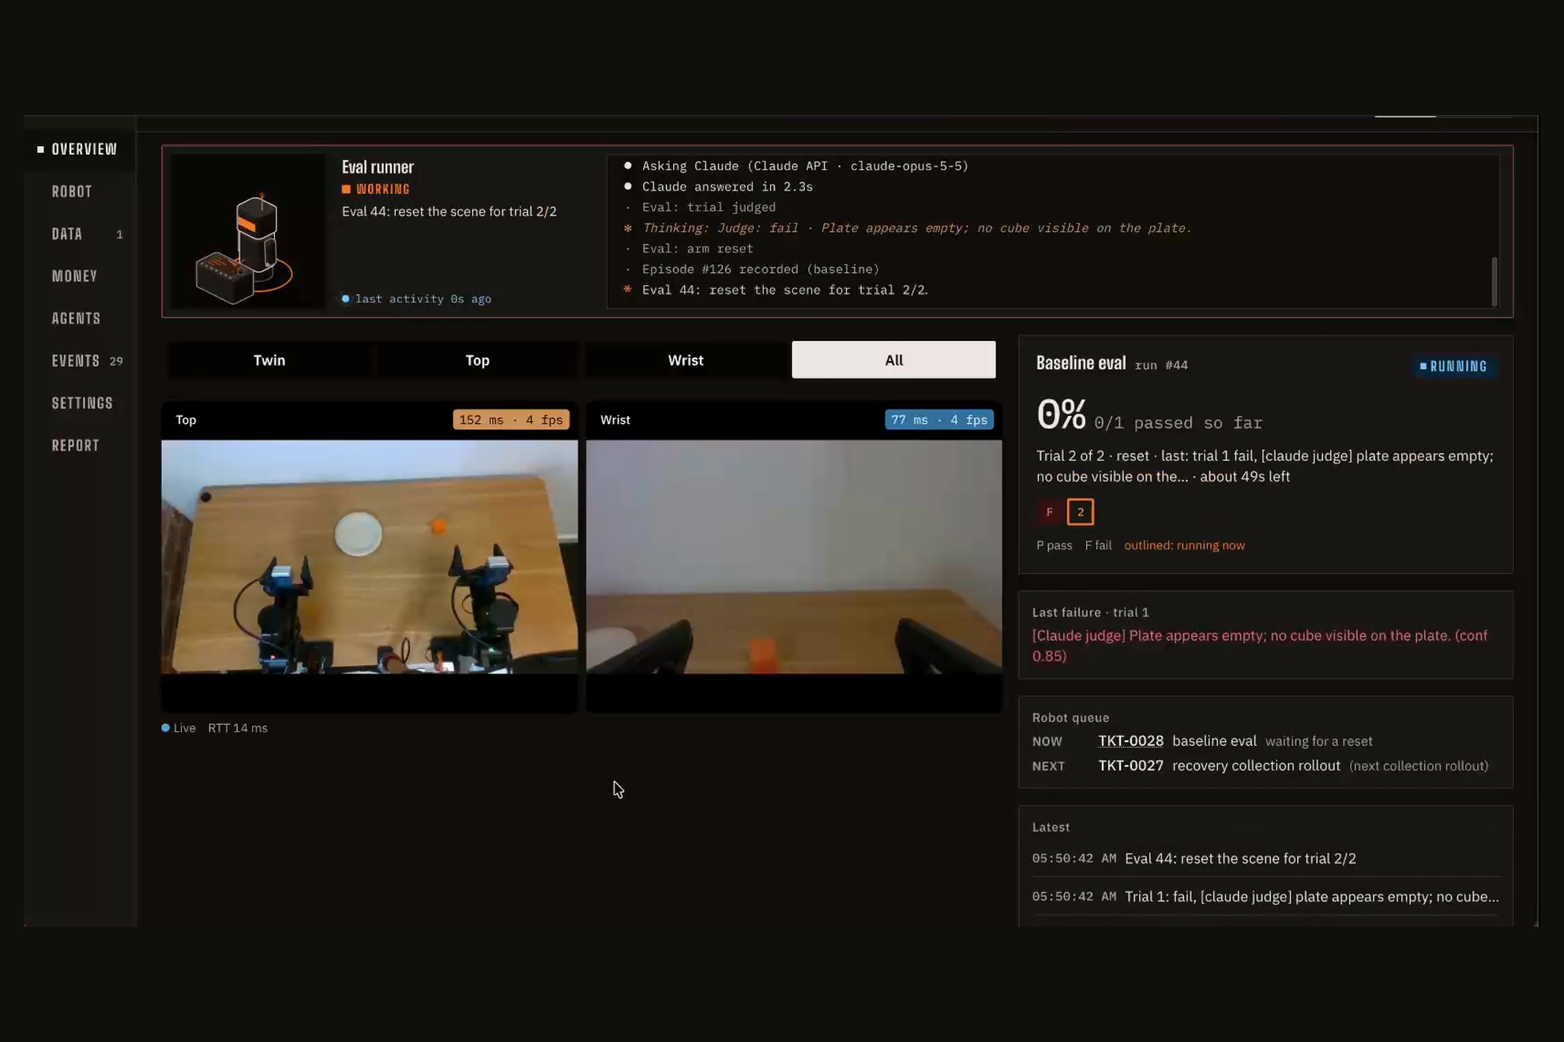The image size is (1564, 1042).
Task: Switch camera view to Wrist tab
Action: pyautogui.click(x=686, y=360)
